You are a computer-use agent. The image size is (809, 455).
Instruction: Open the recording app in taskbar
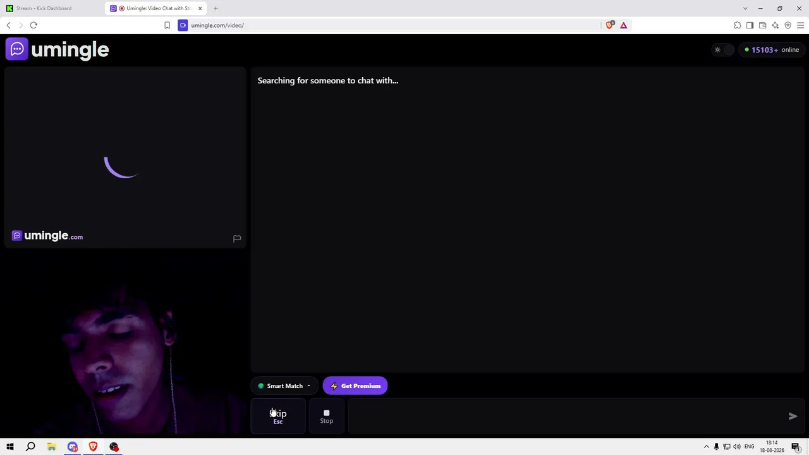(x=114, y=447)
